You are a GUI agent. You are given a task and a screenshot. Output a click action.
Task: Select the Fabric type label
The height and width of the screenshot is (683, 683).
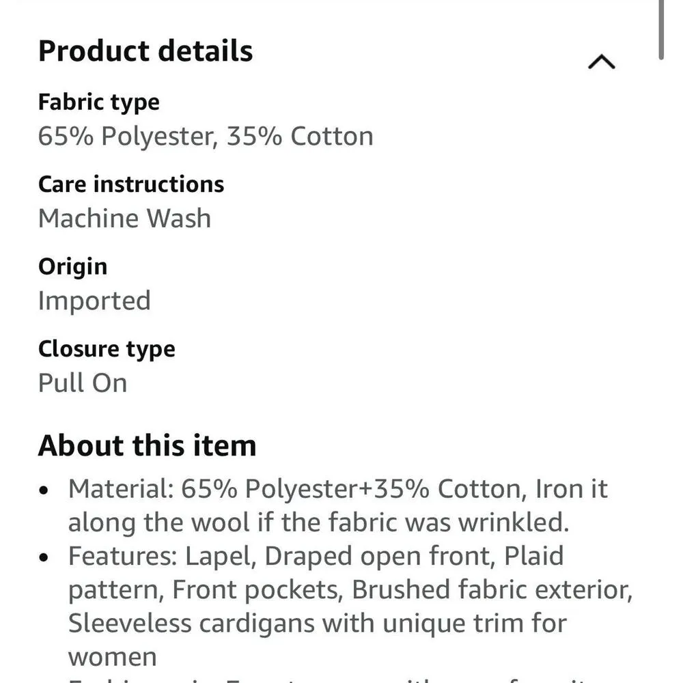[98, 102]
